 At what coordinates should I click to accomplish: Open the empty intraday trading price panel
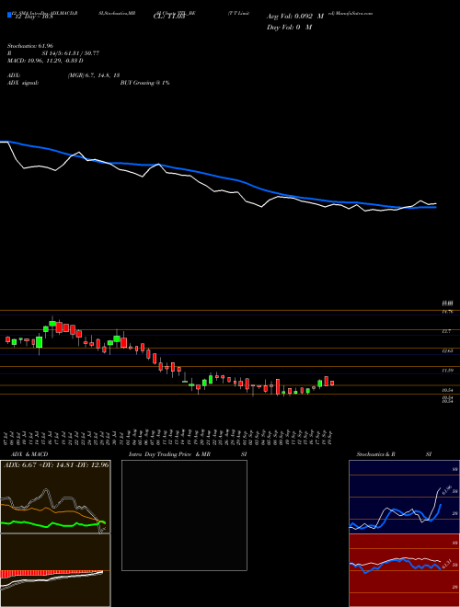point(184,515)
